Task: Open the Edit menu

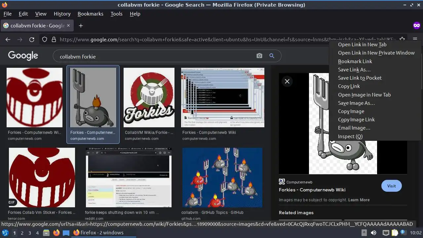Action: (23, 14)
